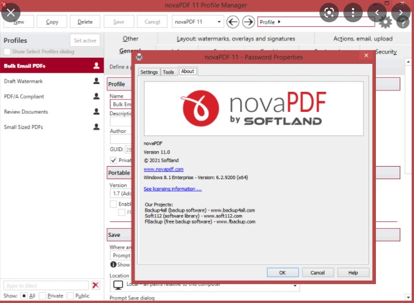Image resolution: width=414 pixels, height=303 pixels.
Task: Click the Profile name input field
Action: 121,104
